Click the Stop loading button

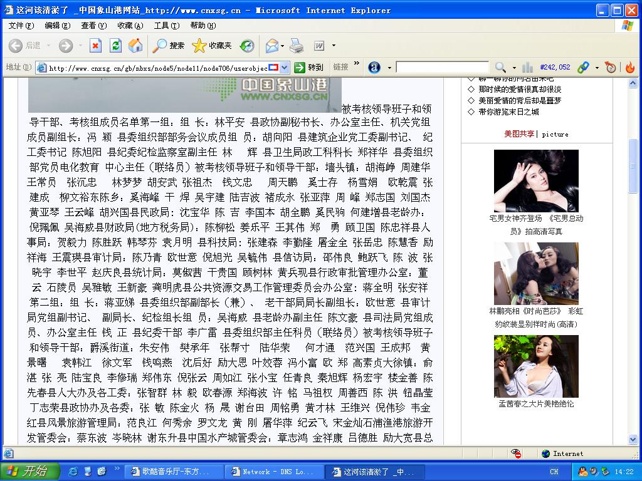click(95, 46)
